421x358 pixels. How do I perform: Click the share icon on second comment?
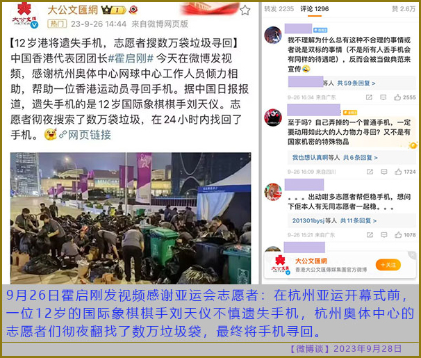coord(370,172)
